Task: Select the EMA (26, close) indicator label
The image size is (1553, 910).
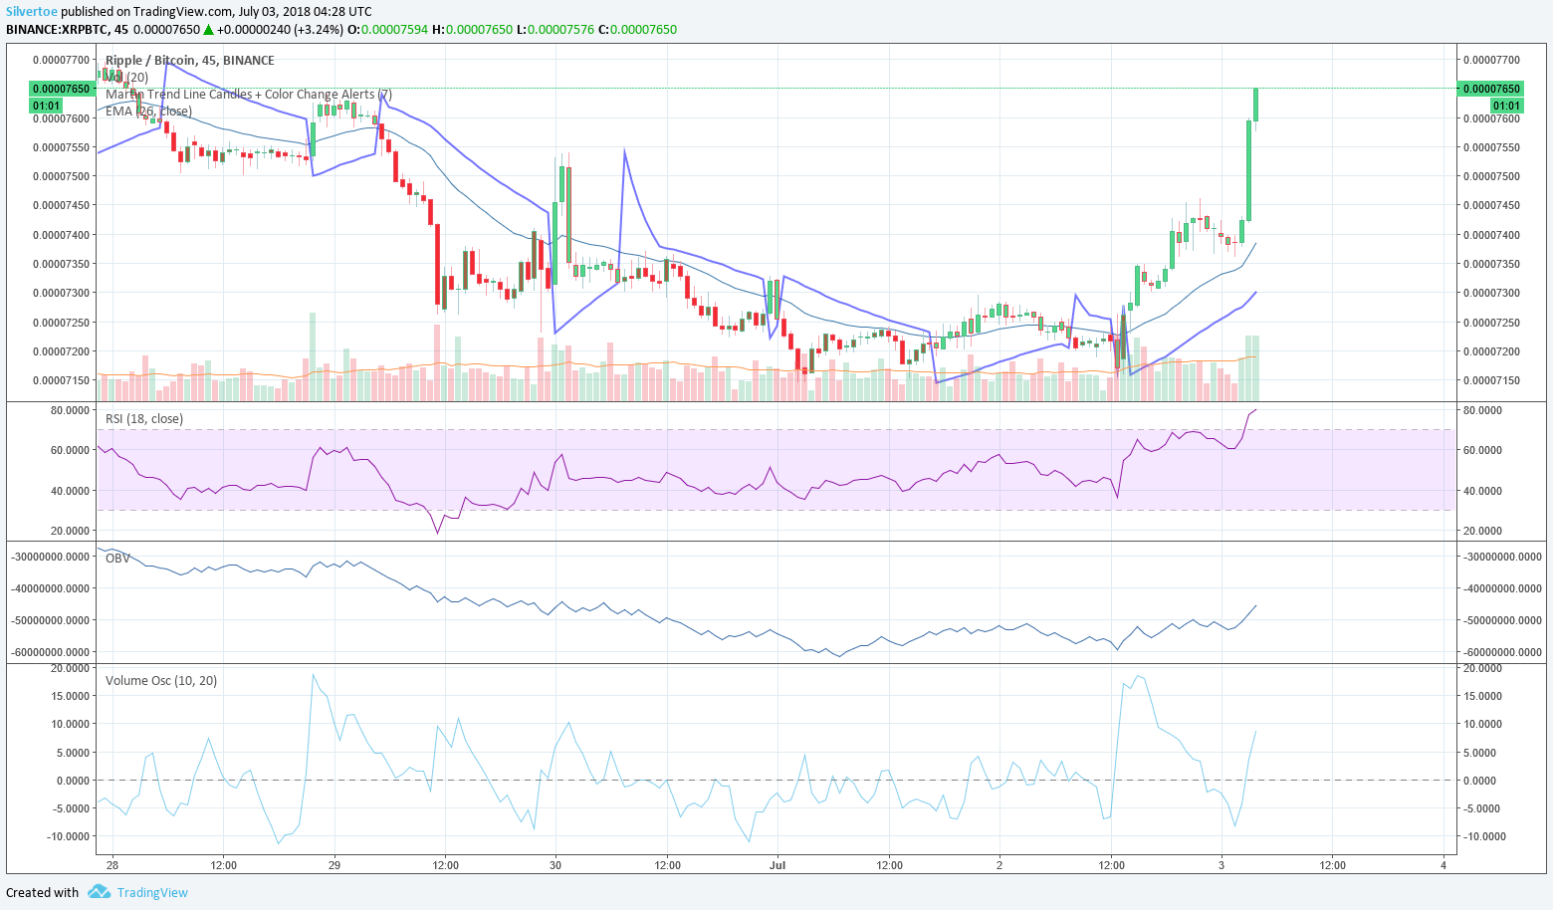Action: (x=148, y=112)
